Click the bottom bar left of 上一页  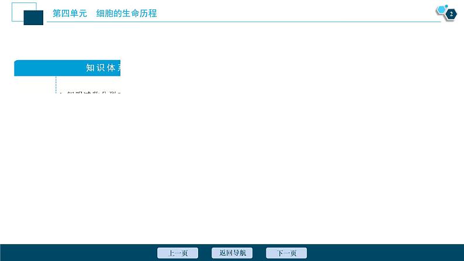76,253
